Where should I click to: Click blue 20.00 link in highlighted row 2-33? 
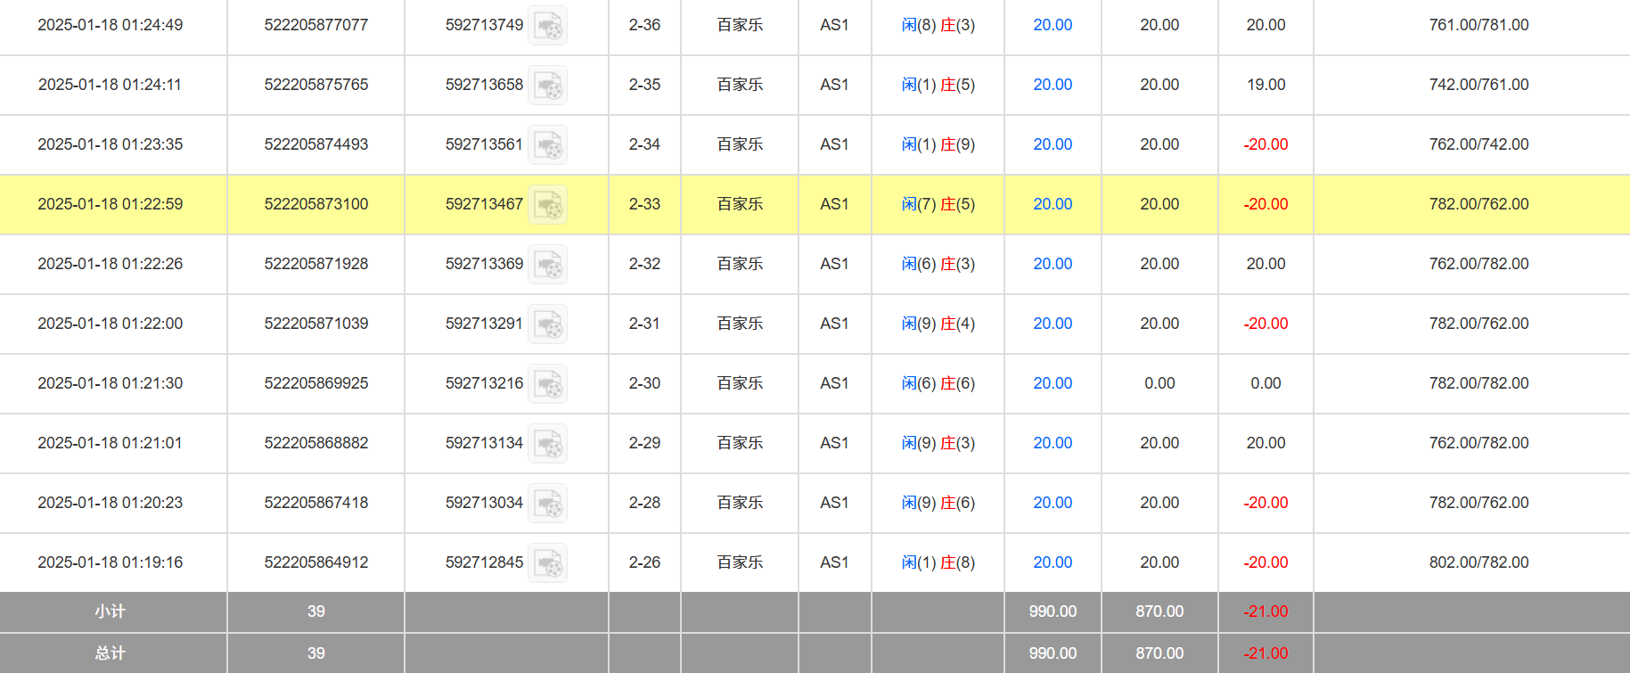(1052, 204)
